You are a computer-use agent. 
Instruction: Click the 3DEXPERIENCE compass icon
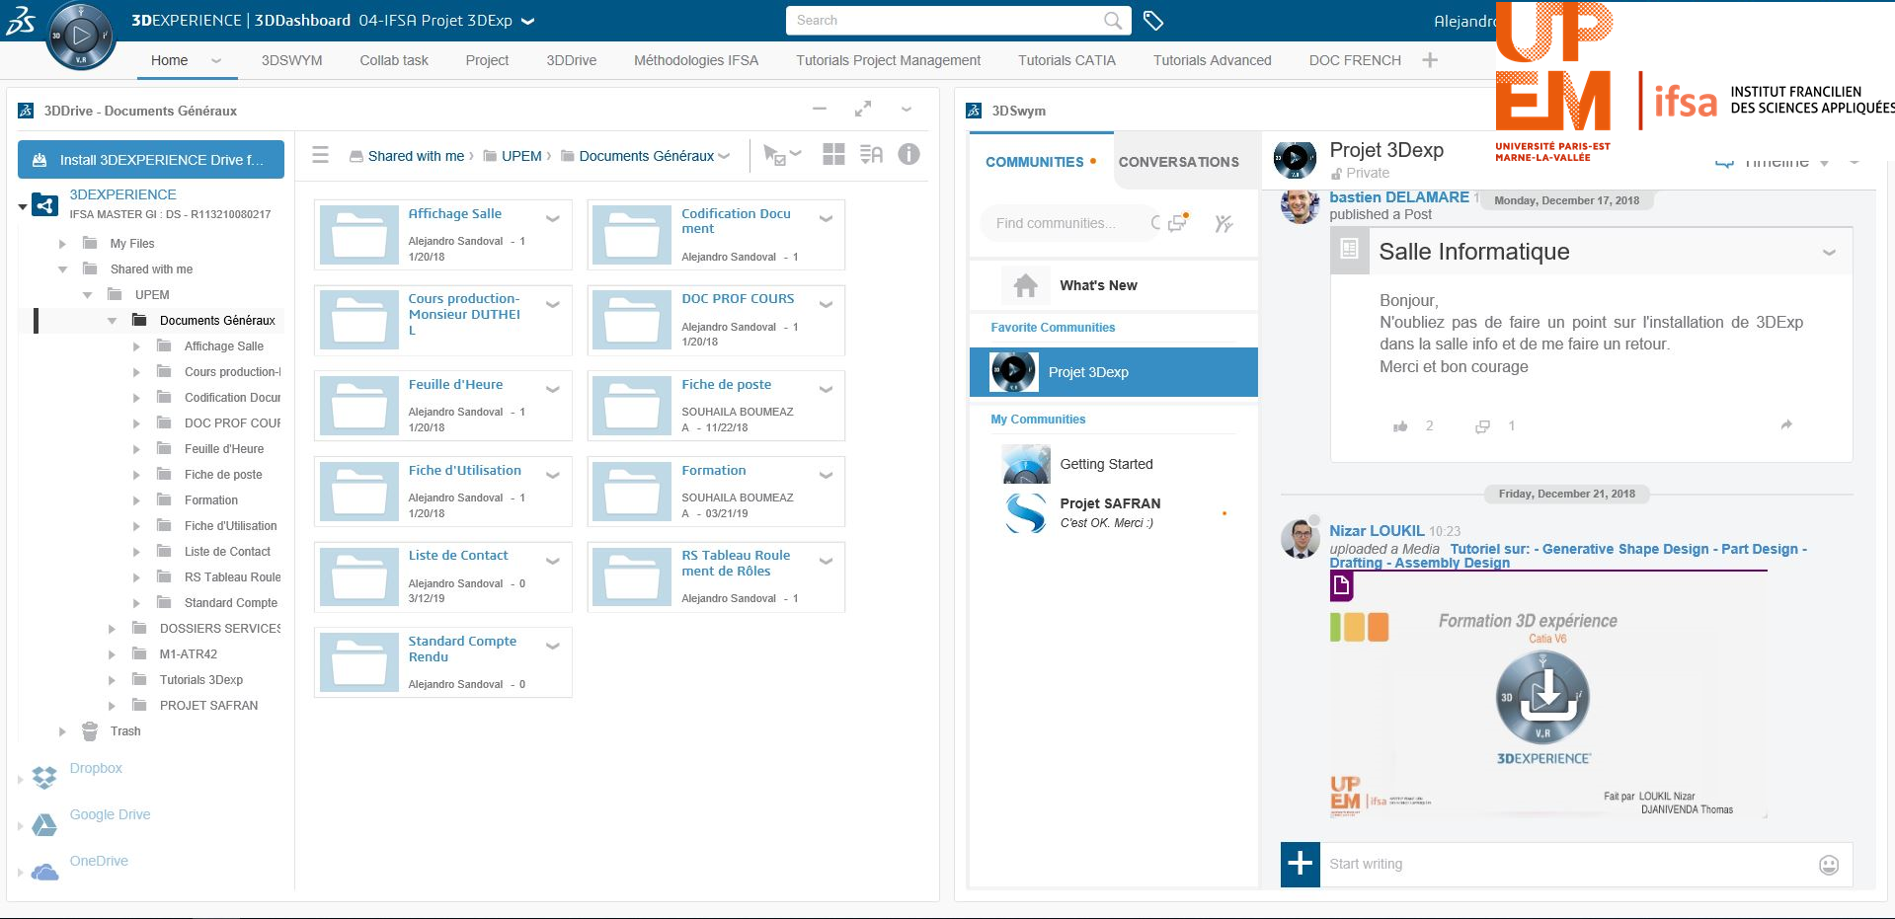81,37
